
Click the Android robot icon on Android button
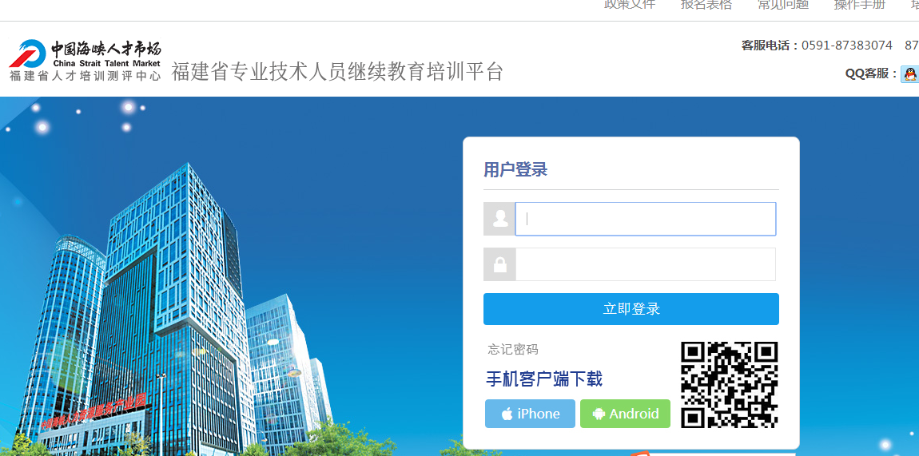pos(599,414)
